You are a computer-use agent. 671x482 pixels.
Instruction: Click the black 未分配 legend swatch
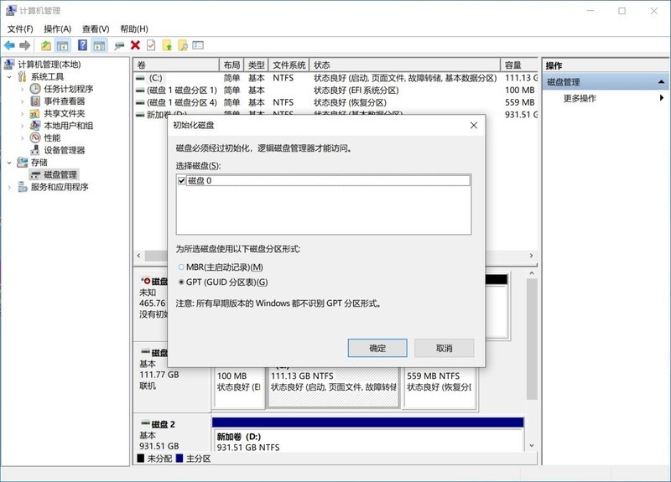[x=141, y=458]
